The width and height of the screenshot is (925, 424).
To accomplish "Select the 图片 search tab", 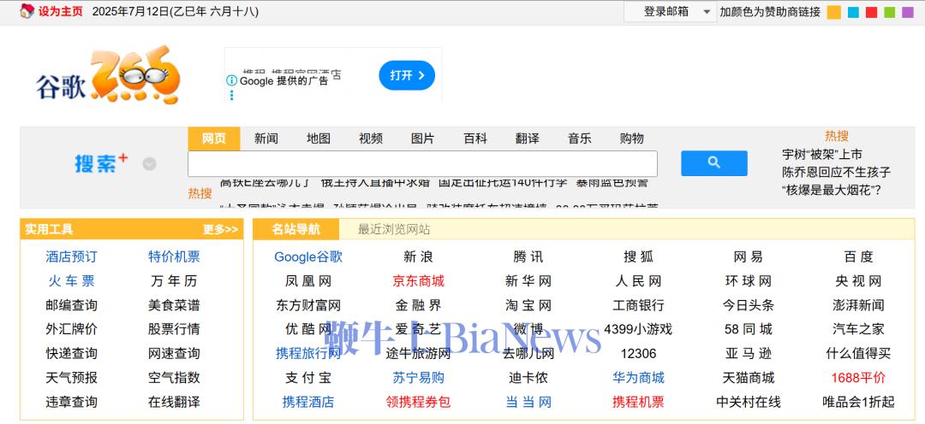I will click(x=423, y=138).
